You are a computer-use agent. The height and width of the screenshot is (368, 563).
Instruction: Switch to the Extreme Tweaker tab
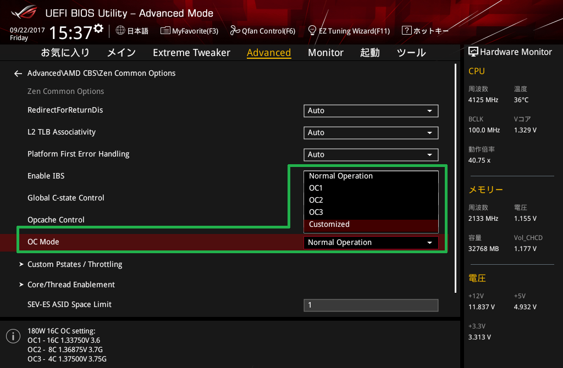coord(191,53)
